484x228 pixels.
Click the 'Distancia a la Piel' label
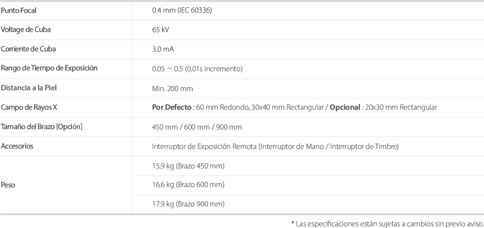pyautogui.click(x=29, y=88)
